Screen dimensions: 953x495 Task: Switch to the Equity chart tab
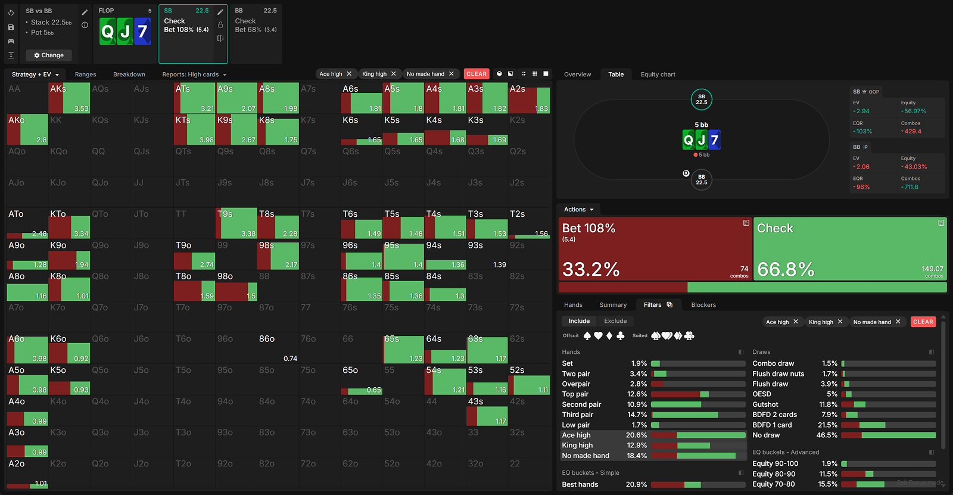(658, 74)
